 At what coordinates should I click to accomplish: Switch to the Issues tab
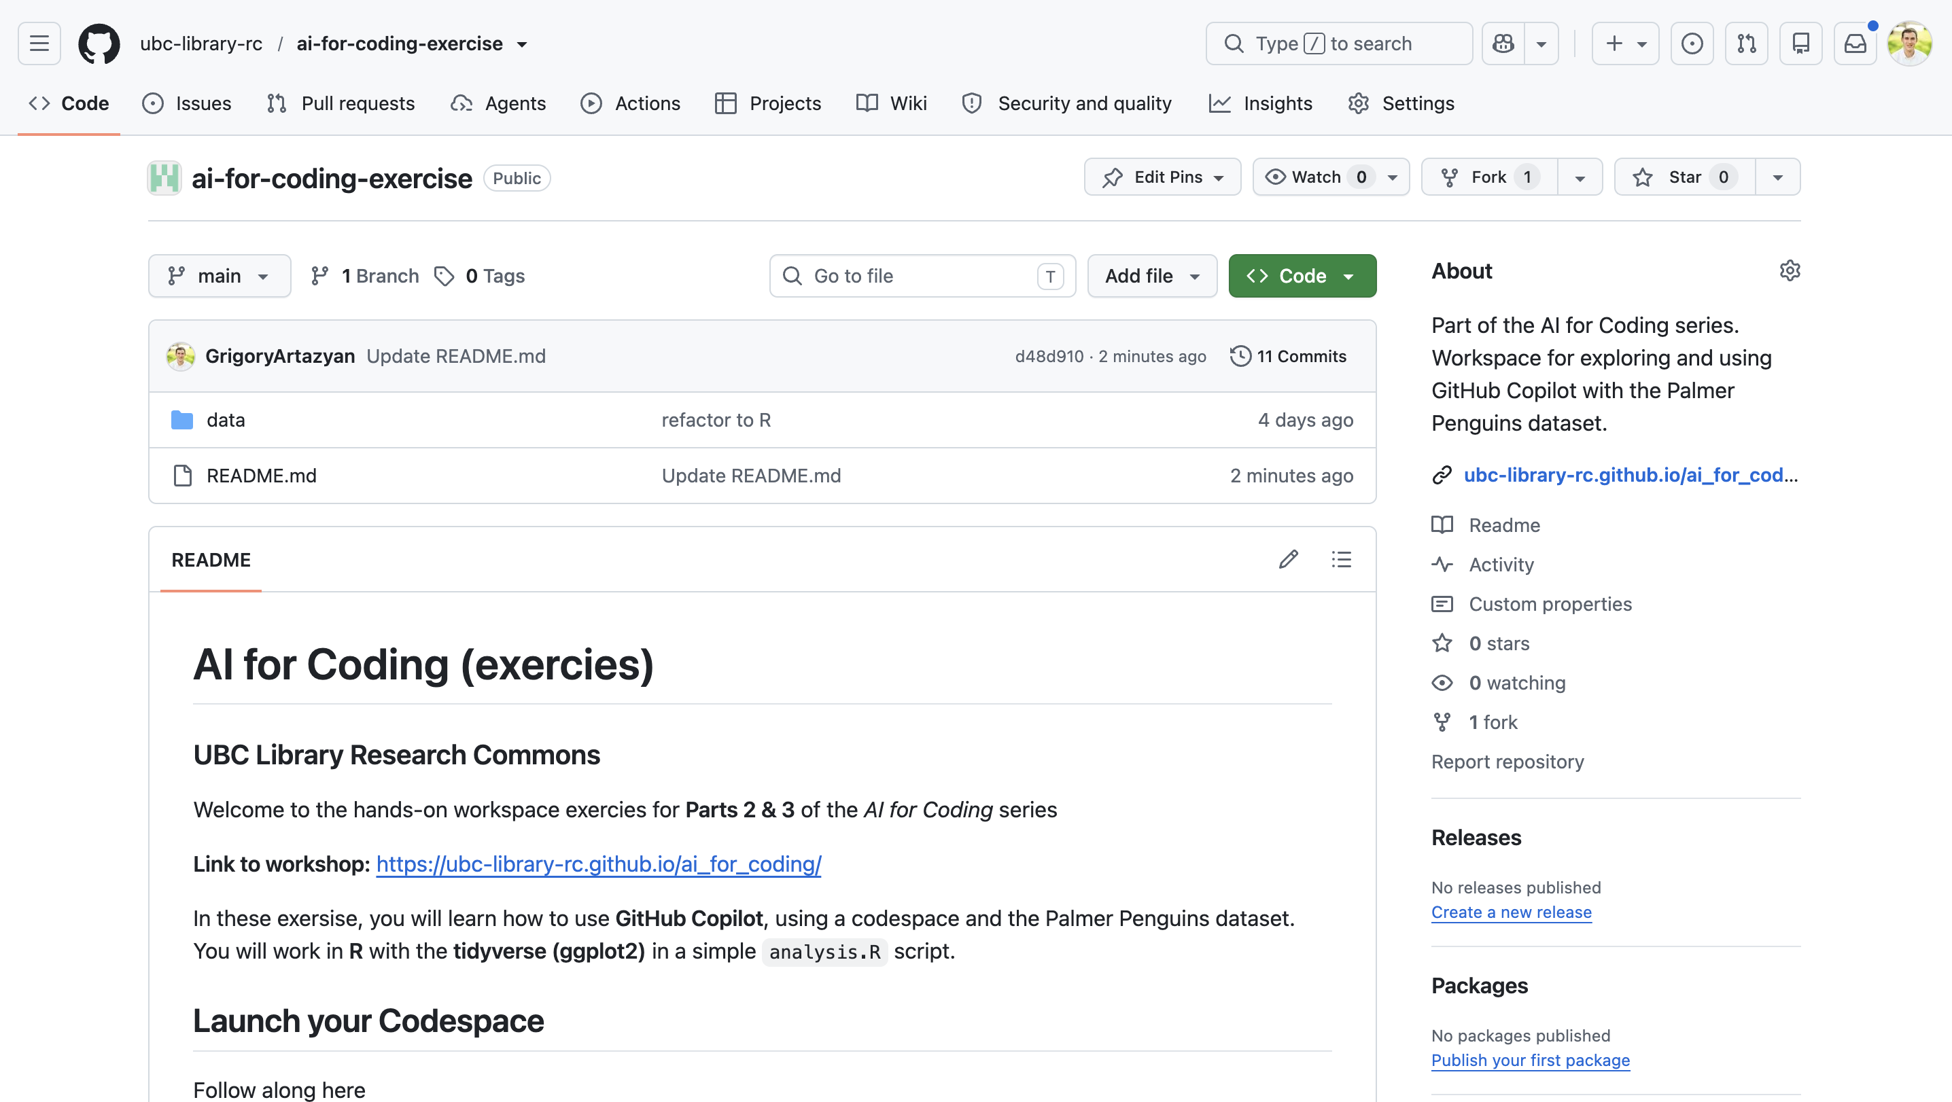(186, 103)
